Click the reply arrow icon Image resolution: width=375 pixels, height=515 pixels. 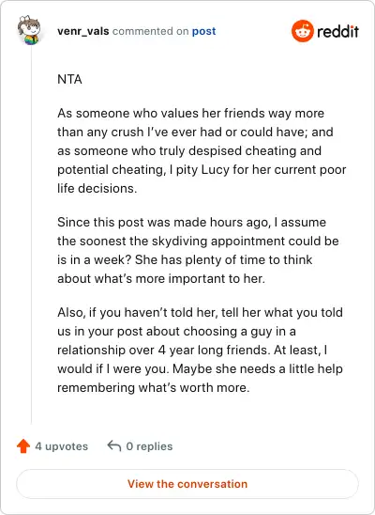(114, 445)
